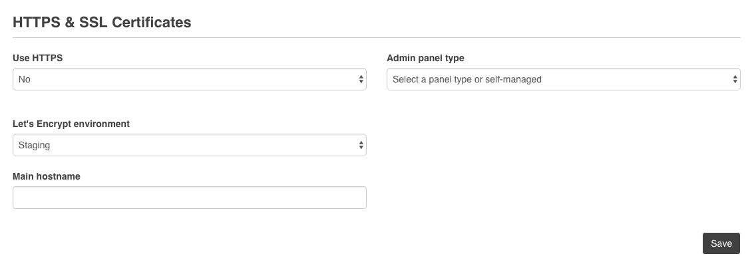Click the 'Main hostname' label

(x=47, y=176)
